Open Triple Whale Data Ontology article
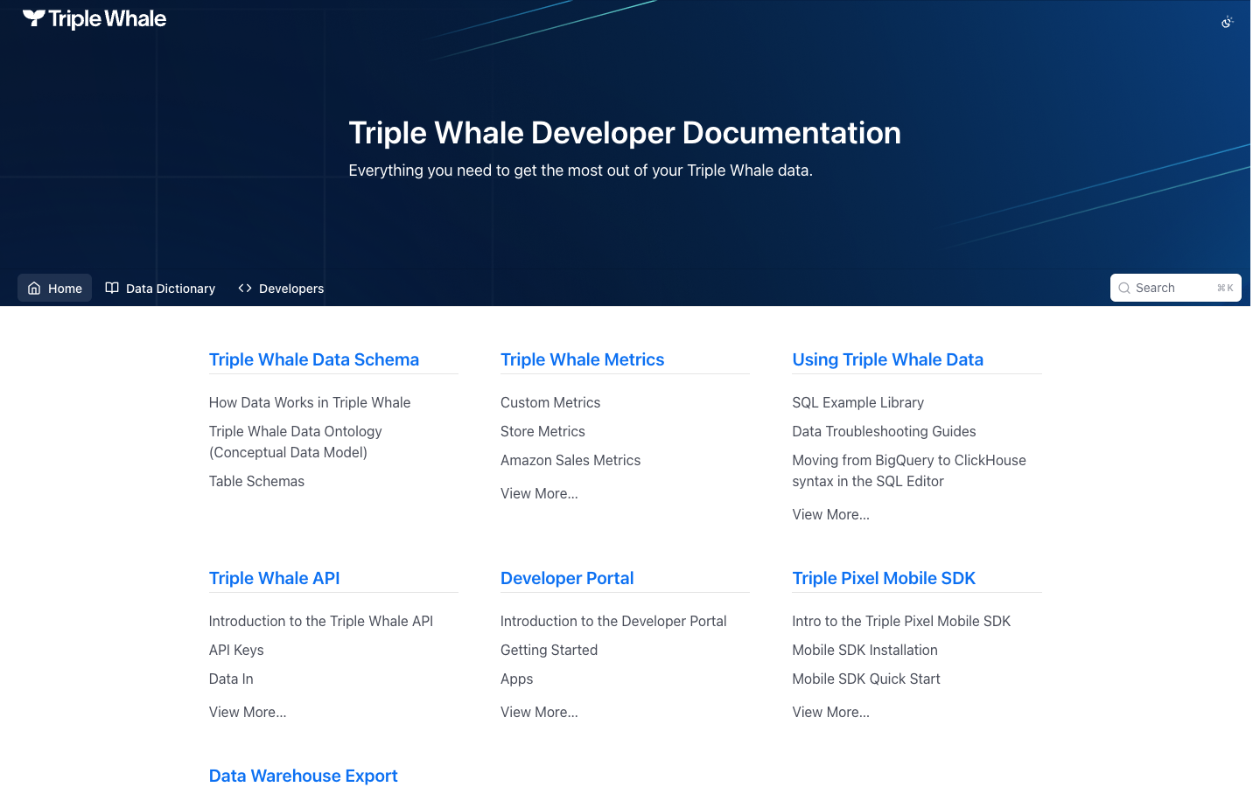Viewport: 1260px width, 787px height. 296,442
